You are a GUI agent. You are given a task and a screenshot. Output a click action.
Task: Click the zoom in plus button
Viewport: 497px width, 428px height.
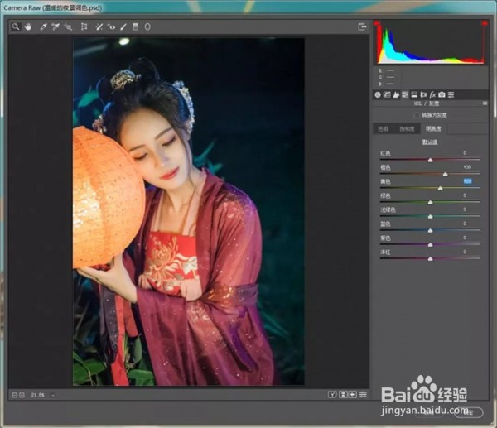click(x=22, y=395)
